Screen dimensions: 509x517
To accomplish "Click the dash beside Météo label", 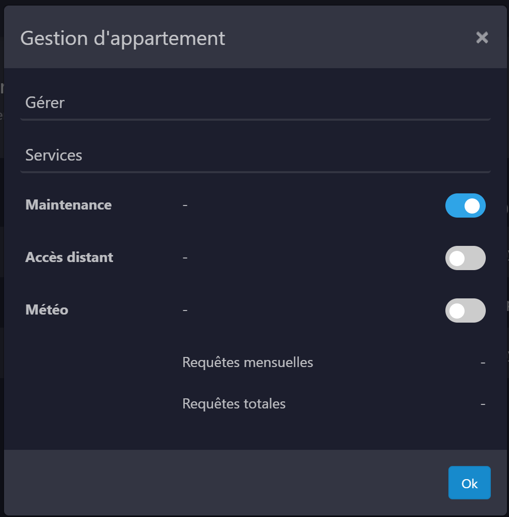I will [x=185, y=311].
